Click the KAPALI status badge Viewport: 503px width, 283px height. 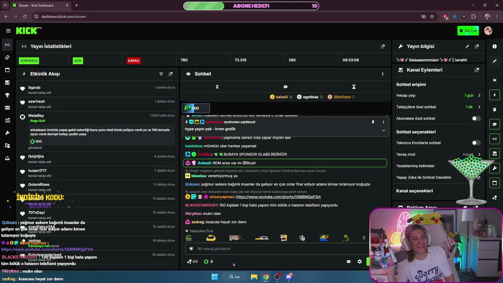134,61
